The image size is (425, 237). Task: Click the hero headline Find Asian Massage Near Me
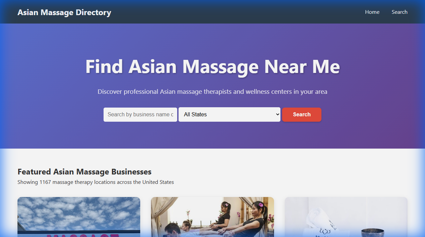[x=212, y=67]
